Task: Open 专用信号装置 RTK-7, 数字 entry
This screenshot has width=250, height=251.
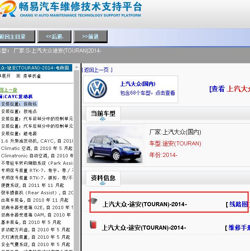Action: coord(37,170)
